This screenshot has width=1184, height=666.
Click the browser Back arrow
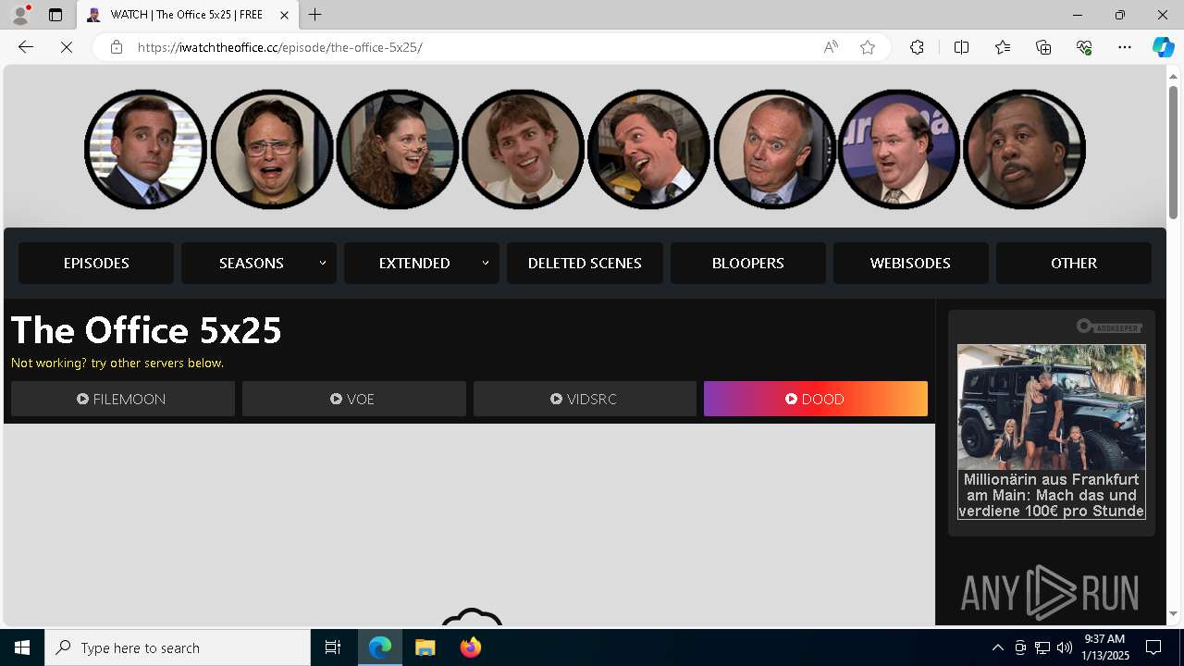pyautogui.click(x=26, y=47)
